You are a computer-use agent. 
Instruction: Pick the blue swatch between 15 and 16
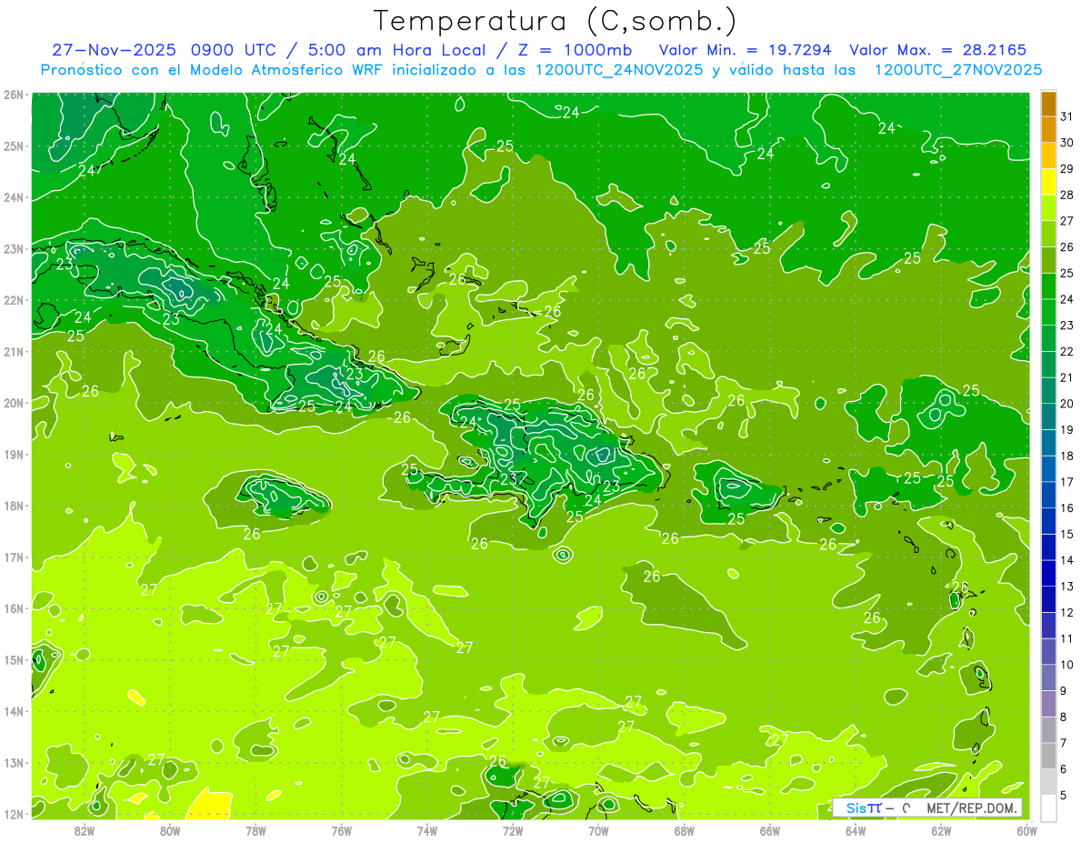coord(1048,521)
